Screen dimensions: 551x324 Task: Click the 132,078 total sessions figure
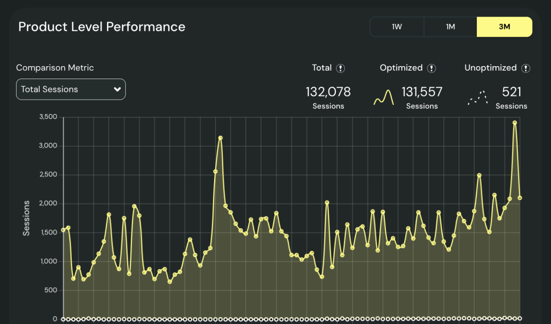[x=328, y=92]
